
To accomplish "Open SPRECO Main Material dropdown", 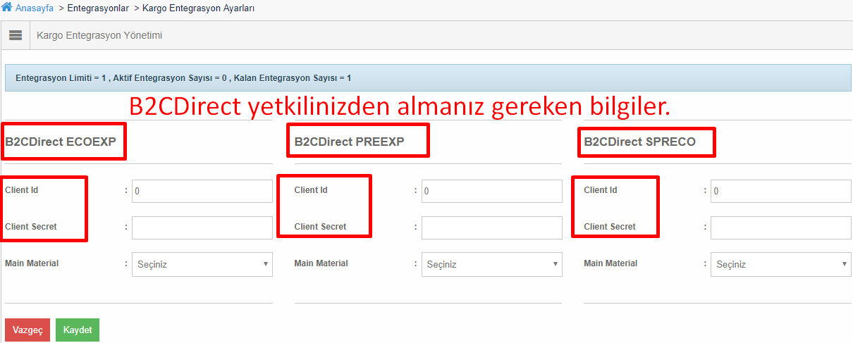I will [x=781, y=264].
